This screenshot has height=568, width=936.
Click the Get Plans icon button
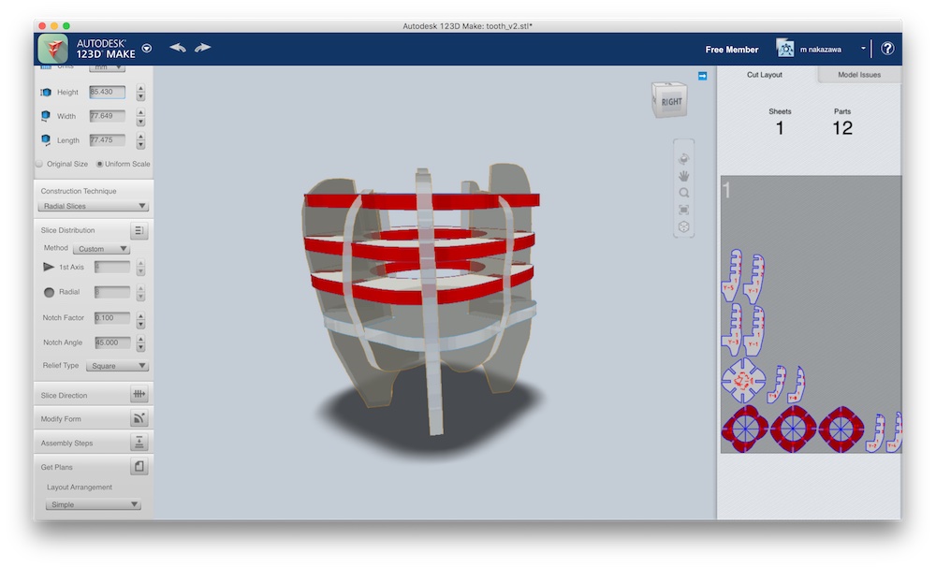(x=139, y=466)
